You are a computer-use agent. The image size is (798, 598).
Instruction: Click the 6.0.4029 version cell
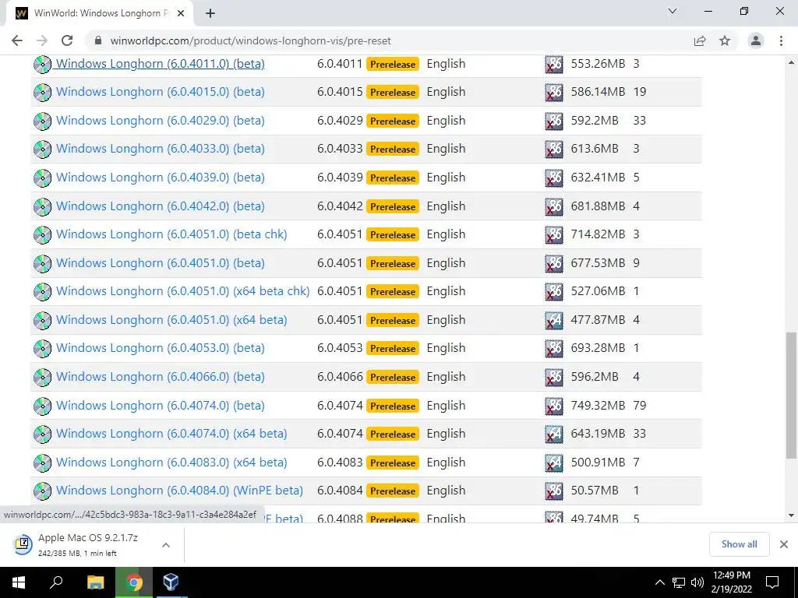tap(340, 121)
